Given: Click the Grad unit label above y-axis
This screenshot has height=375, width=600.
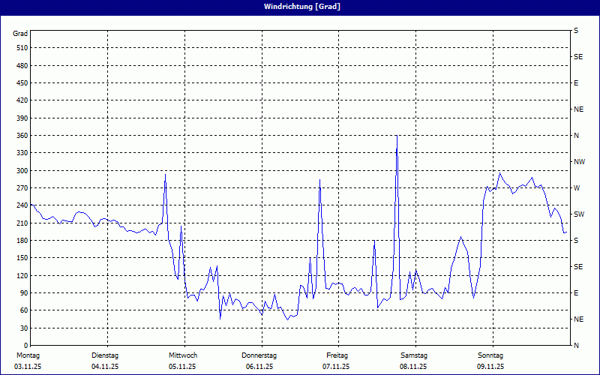Looking at the screenshot, I should pos(20,34).
